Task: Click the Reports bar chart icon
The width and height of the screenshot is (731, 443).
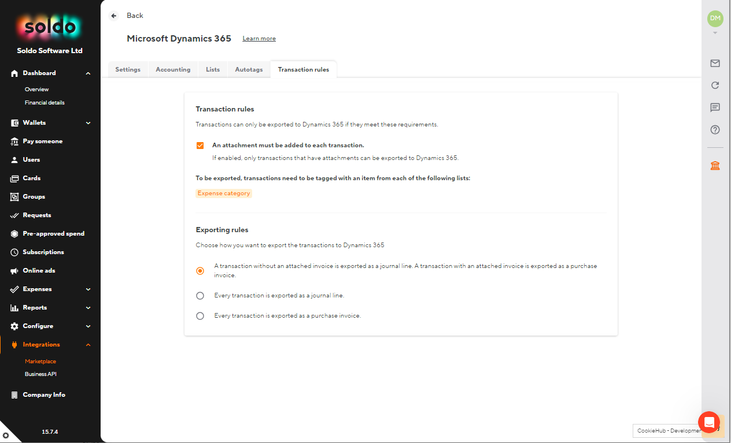Action: click(14, 308)
